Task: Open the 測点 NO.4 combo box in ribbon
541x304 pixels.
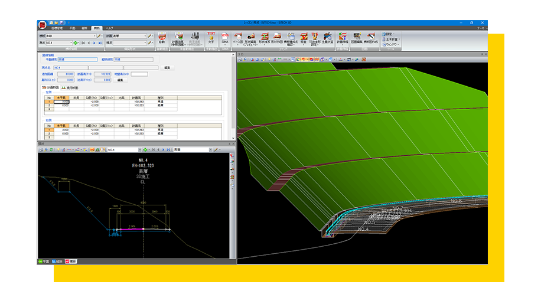Action: pos(59,43)
